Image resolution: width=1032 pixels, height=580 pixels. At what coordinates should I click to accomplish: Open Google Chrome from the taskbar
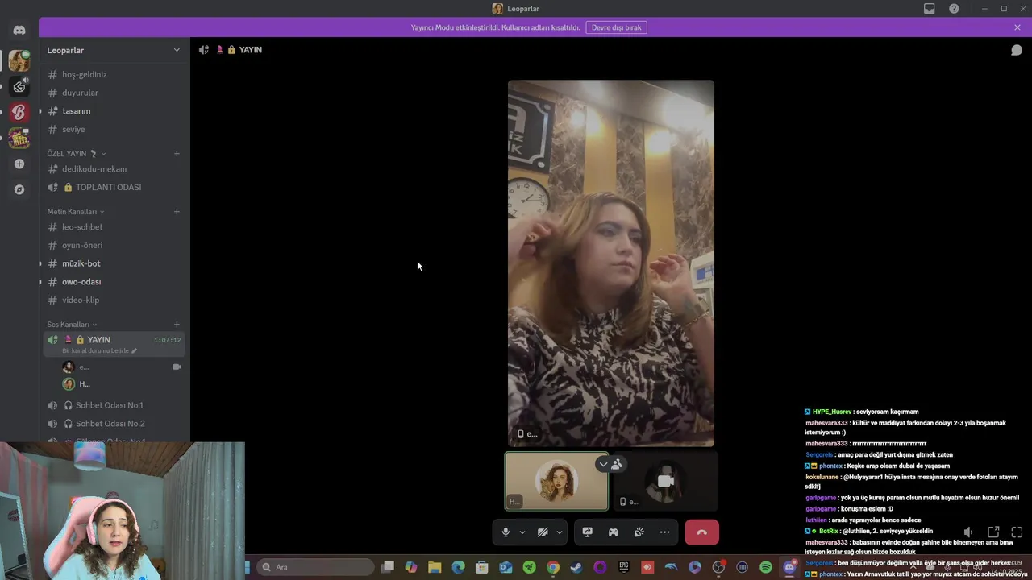coord(552,567)
